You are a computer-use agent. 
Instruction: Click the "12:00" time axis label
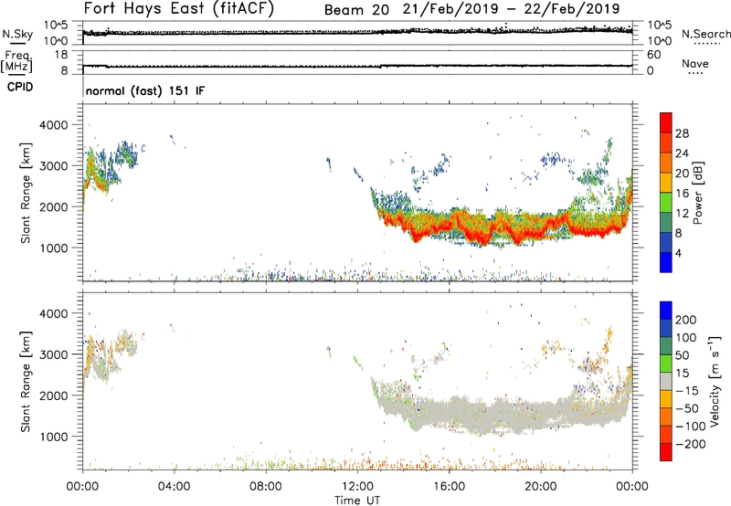pos(357,487)
